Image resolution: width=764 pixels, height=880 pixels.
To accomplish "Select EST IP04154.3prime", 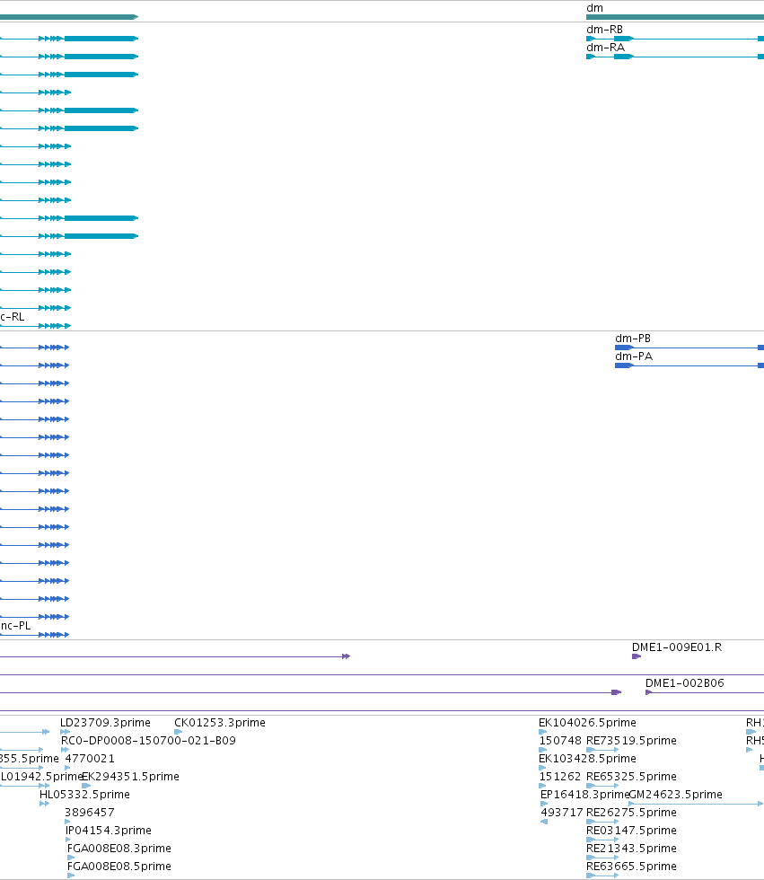I will tap(109, 830).
